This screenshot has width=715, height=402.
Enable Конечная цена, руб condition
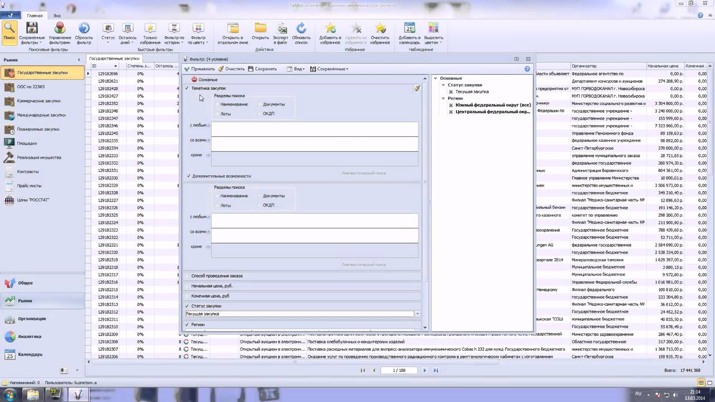click(x=188, y=296)
